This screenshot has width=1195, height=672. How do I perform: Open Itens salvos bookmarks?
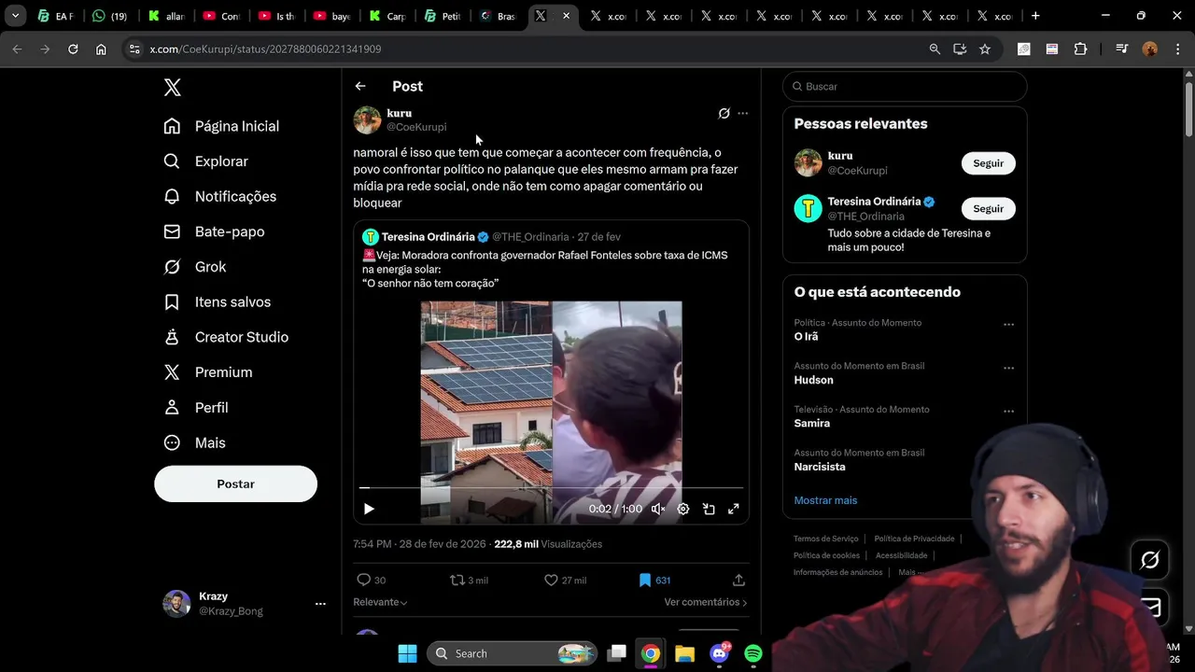(218, 301)
